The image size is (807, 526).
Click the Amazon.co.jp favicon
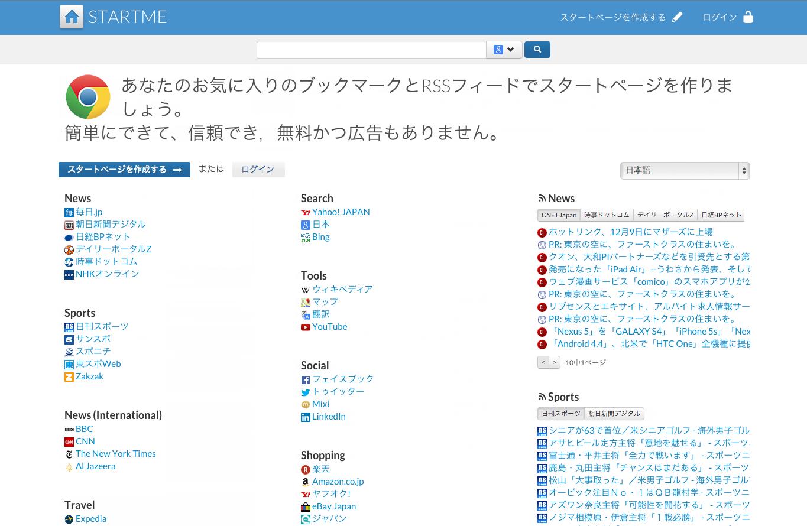coord(306,482)
